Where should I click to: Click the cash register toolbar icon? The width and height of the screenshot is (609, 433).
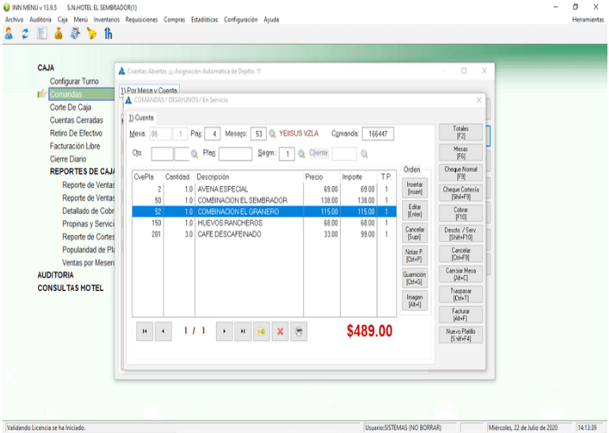[75, 34]
